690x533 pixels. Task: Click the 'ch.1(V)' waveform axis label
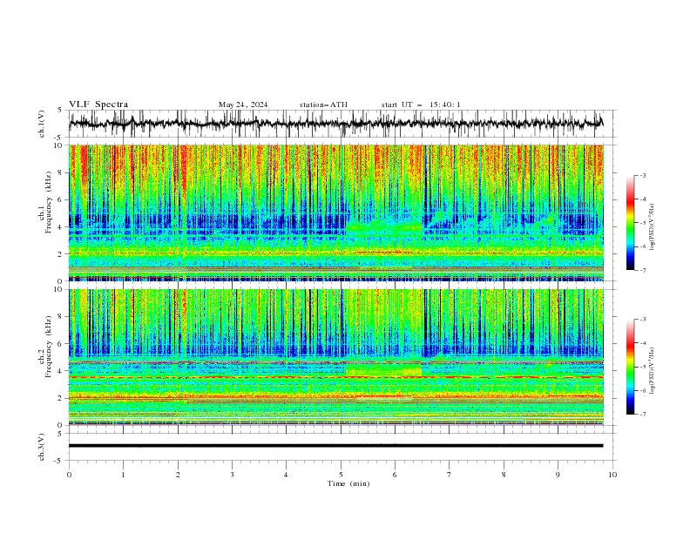[x=41, y=124]
